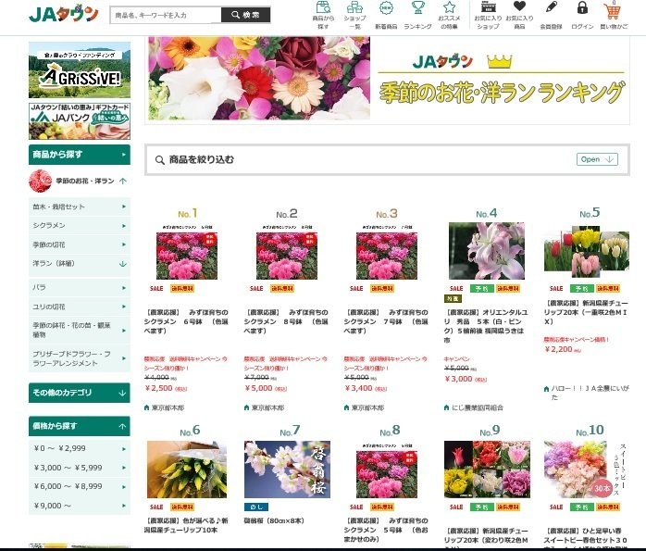646x551 pixels.
Task: Click the 予約 tag on No.4
Action: (482, 289)
